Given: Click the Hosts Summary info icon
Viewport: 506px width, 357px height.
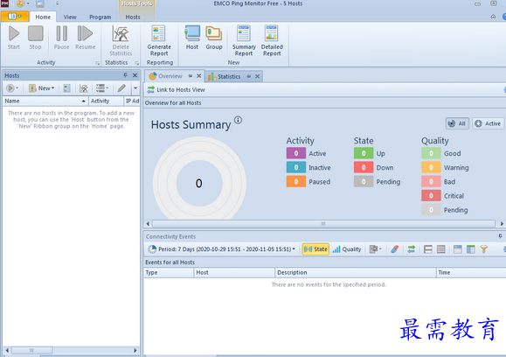Looking at the screenshot, I should (238, 120).
